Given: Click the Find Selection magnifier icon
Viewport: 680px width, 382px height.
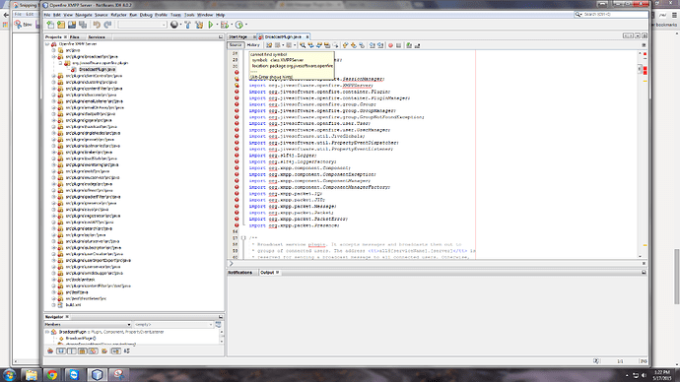Looking at the screenshot, I should point(303,45).
